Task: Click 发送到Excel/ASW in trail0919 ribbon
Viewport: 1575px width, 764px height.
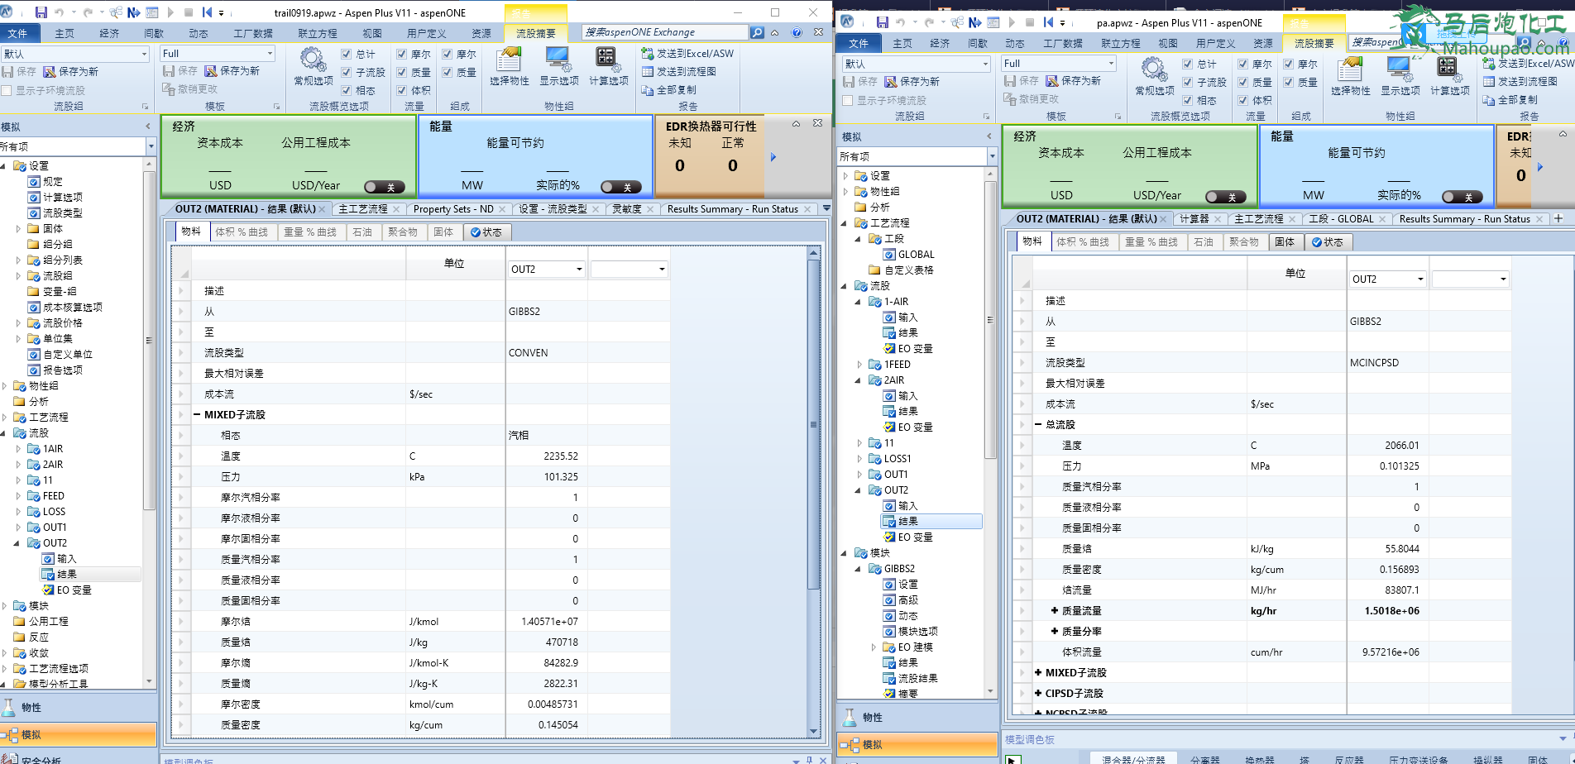Action: click(x=687, y=54)
